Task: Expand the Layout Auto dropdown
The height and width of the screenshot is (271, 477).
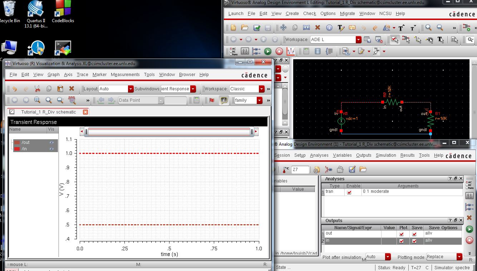Action: tap(131, 89)
